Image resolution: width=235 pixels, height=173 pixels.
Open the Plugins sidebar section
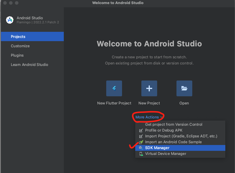[32, 55]
